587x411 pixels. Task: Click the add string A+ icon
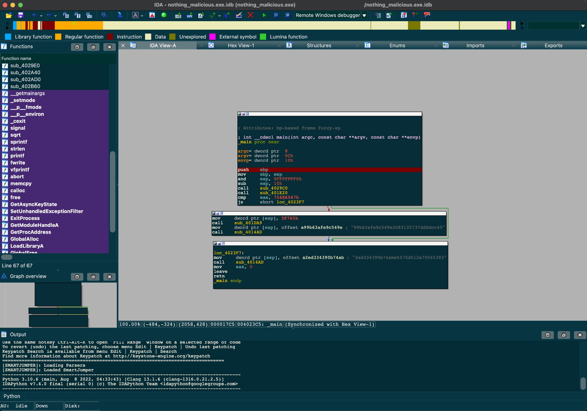coord(201,15)
